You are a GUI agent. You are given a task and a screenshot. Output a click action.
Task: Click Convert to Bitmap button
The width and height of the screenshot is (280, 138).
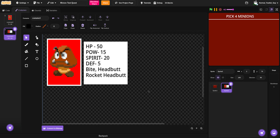(53, 128)
